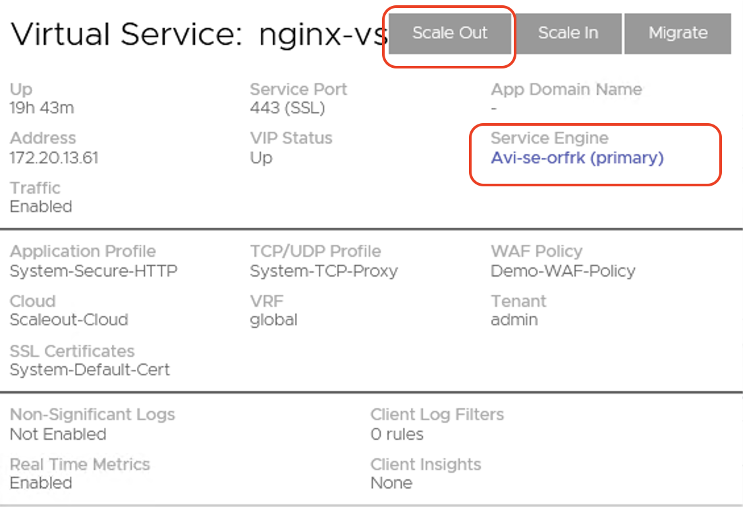Image resolution: width=743 pixels, height=507 pixels.
Task: Select the TCP/UDP Profile label
Action: 316,251
